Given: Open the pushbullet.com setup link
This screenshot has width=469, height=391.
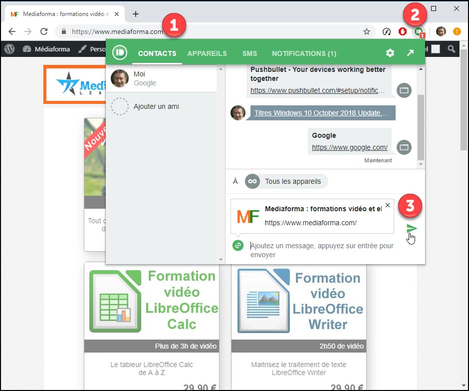Looking at the screenshot, I should click(317, 90).
